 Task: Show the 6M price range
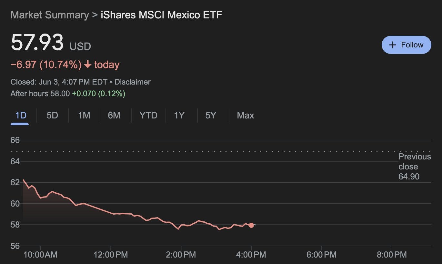(114, 115)
